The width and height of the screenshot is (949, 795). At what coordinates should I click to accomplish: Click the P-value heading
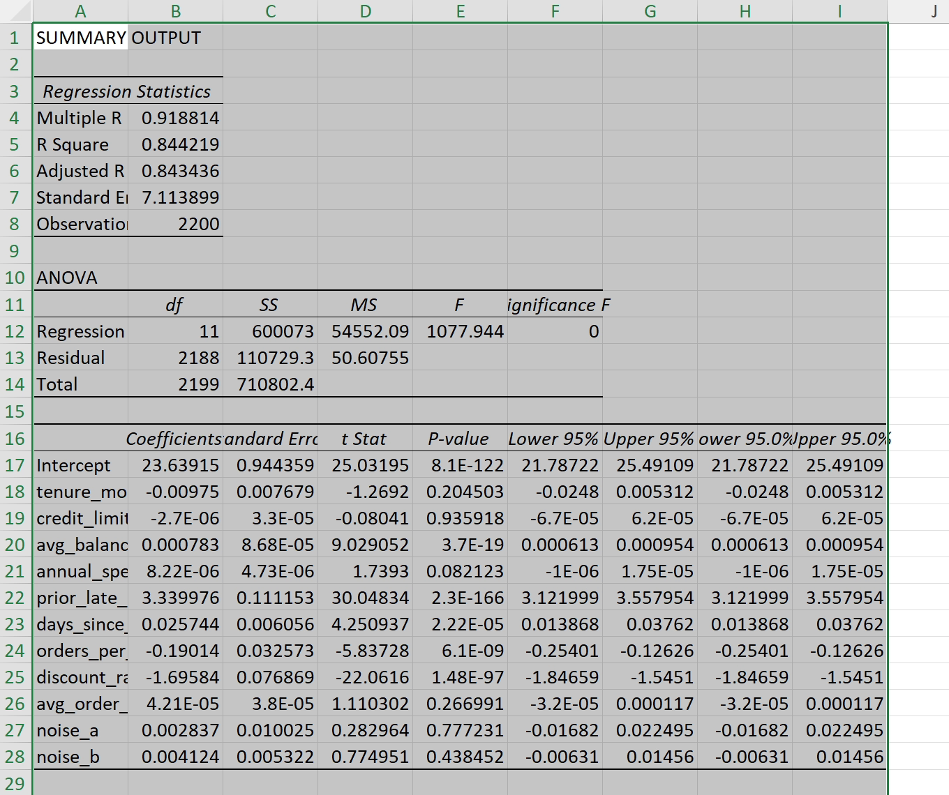(x=461, y=439)
